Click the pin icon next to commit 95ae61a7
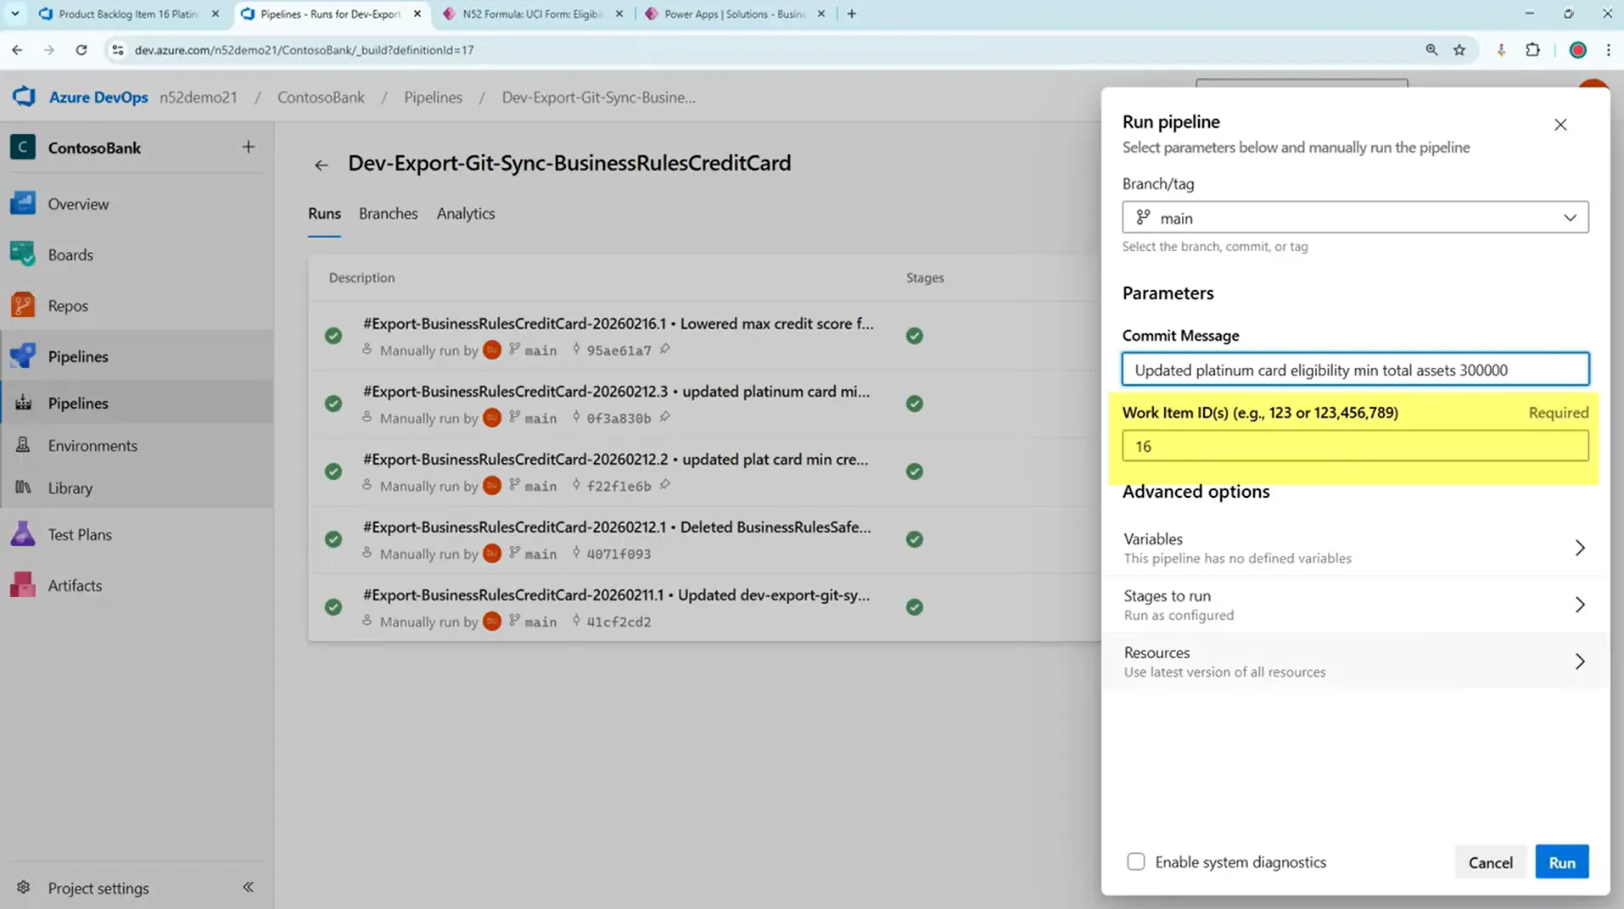1624x909 pixels. pyautogui.click(x=665, y=349)
